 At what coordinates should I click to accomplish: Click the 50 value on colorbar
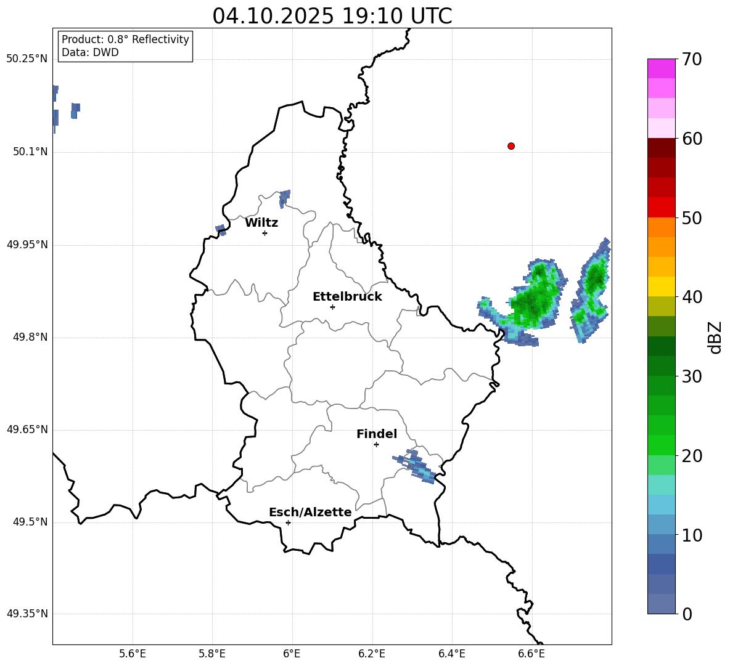click(x=692, y=217)
